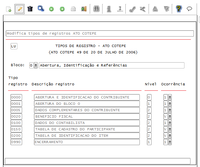200x167 pixels.
Task: Click description 'ENCERRAMENTO'
Action: tap(87, 142)
